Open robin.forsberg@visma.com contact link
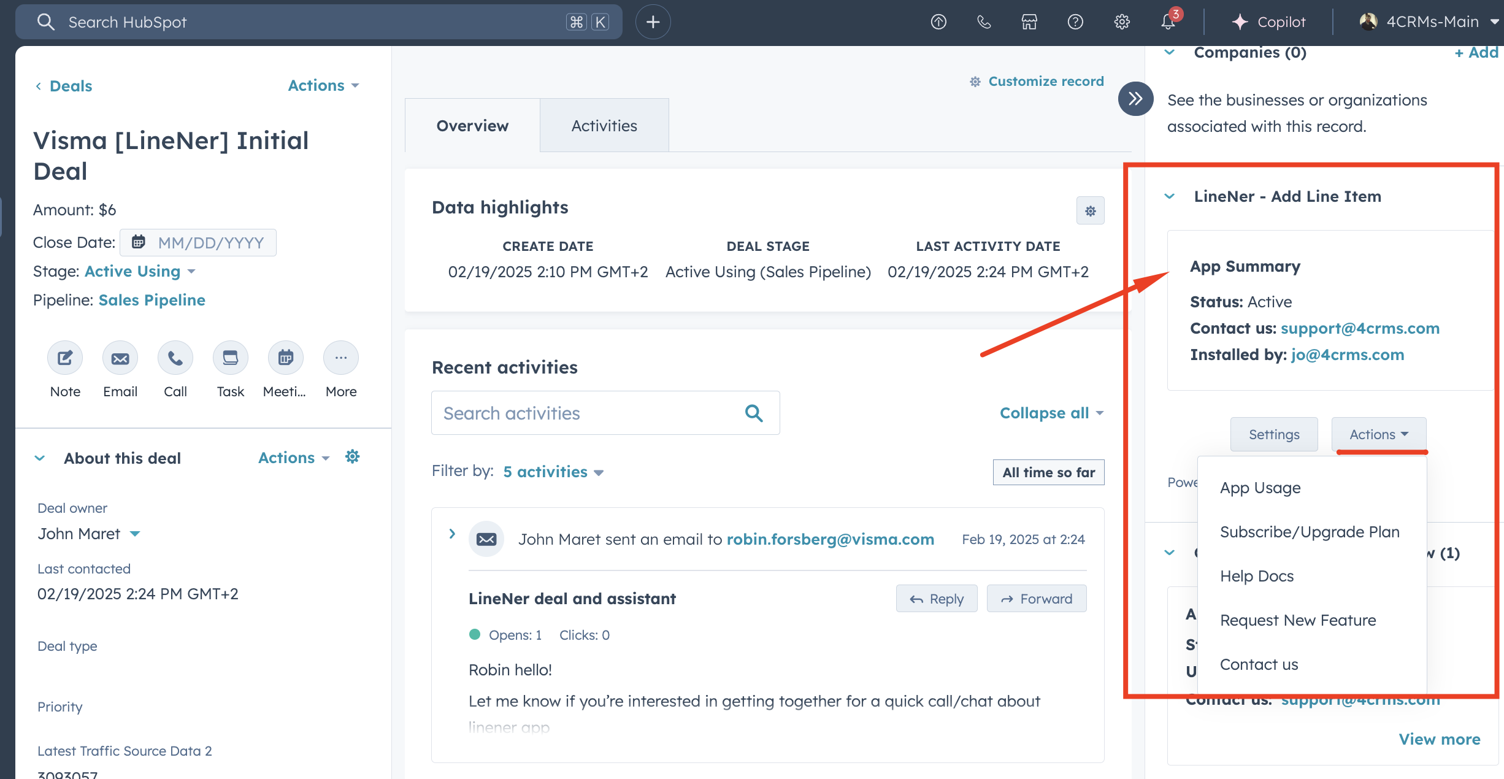The width and height of the screenshot is (1504, 779). (x=831, y=539)
